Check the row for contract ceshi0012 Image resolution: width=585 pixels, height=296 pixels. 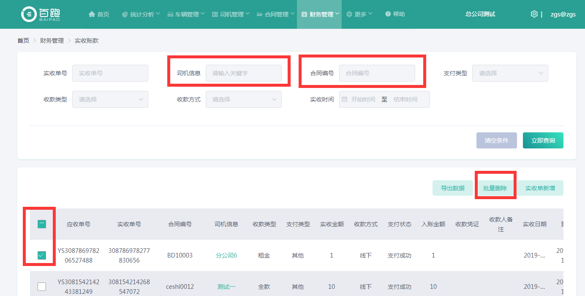[41, 287]
